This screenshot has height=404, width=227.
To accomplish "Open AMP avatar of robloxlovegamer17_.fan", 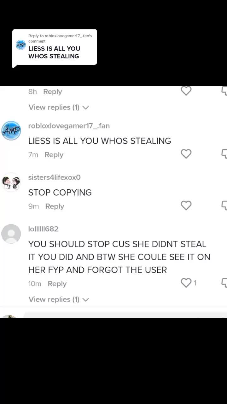I will click(11, 130).
